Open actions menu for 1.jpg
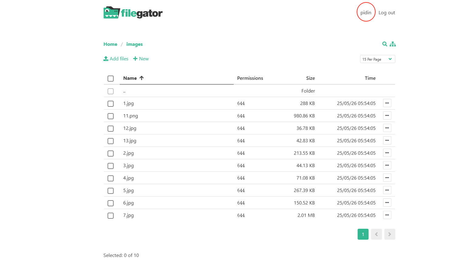Image resolution: width=474 pixels, height=270 pixels. [387, 103]
